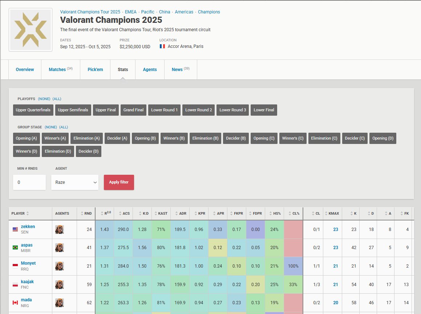This screenshot has width=421, height=314.
Task: Select NONE for playoffs filters
Action: tap(44, 99)
